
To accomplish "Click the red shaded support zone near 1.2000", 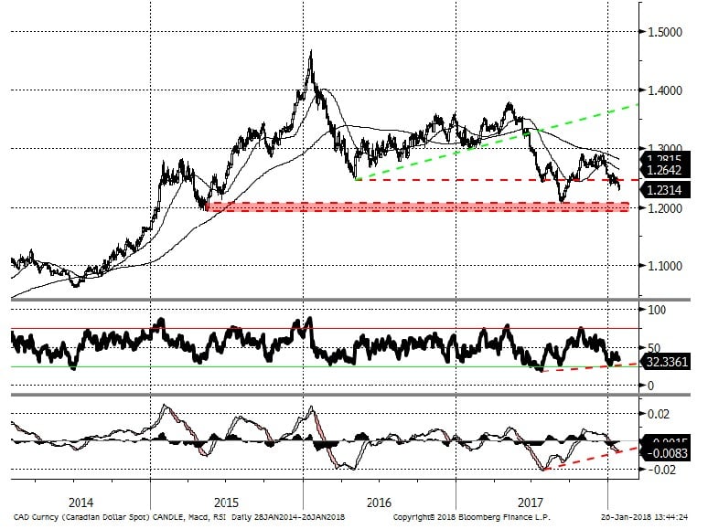I will (412, 207).
